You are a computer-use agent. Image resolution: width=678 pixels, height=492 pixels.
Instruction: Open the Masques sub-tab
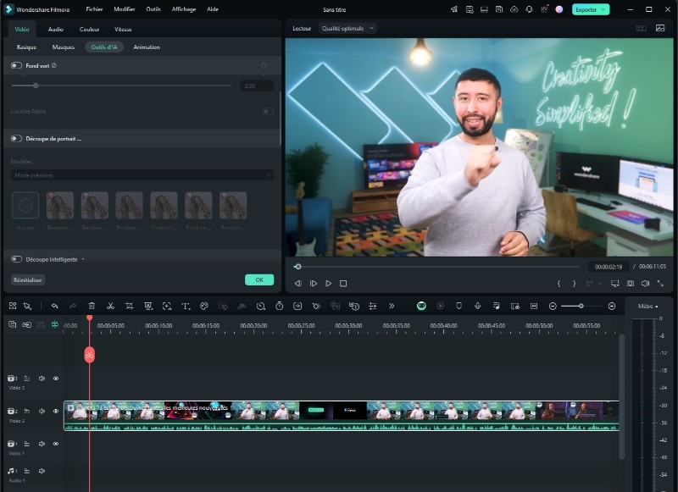[x=64, y=47]
